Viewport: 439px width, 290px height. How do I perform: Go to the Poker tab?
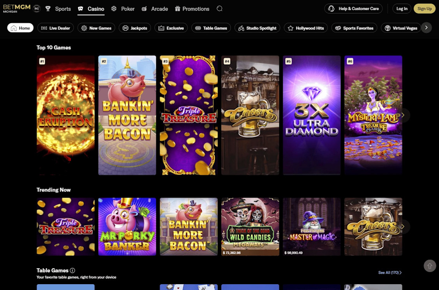pos(123,9)
